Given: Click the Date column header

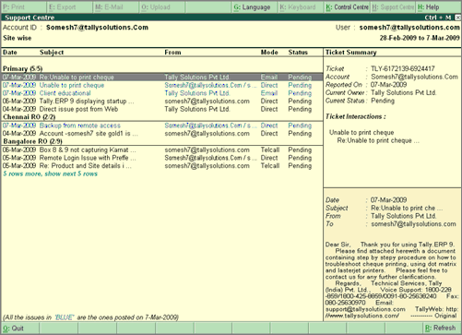Looking at the screenshot, I should [x=10, y=53].
